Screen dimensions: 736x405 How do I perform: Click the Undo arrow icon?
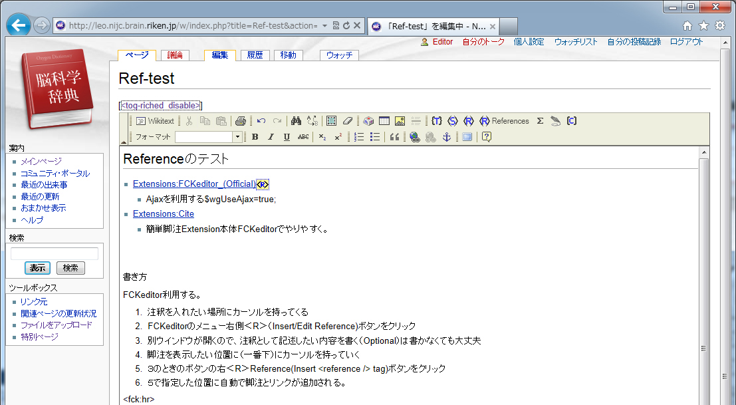(261, 121)
